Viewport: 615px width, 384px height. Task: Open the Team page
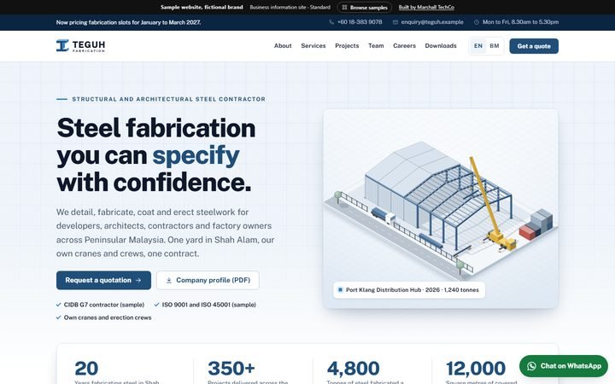pyautogui.click(x=376, y=46)
